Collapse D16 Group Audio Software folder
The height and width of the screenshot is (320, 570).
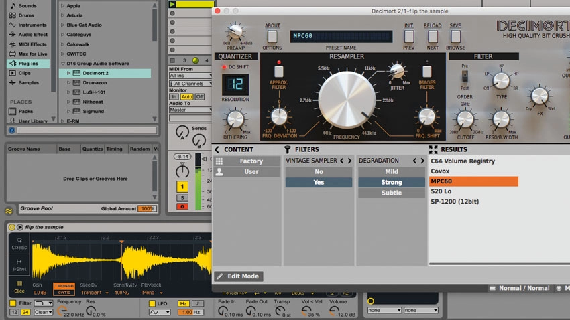pos(62,64)
